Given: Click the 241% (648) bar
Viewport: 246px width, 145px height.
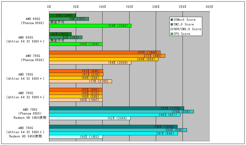Looking at the screenshot, I should pyautogui.click(x=114, y=133).
